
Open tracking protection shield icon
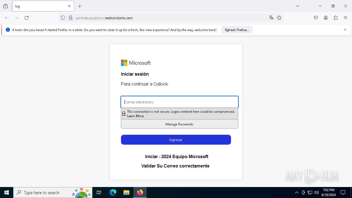63,18
